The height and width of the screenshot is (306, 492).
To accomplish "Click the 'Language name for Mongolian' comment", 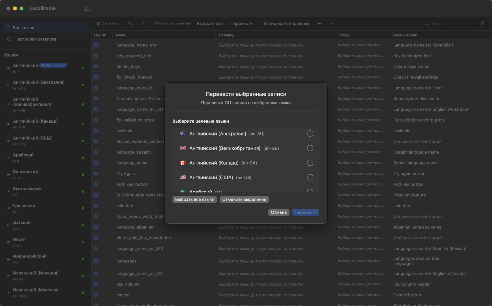I will coord(423,45).
